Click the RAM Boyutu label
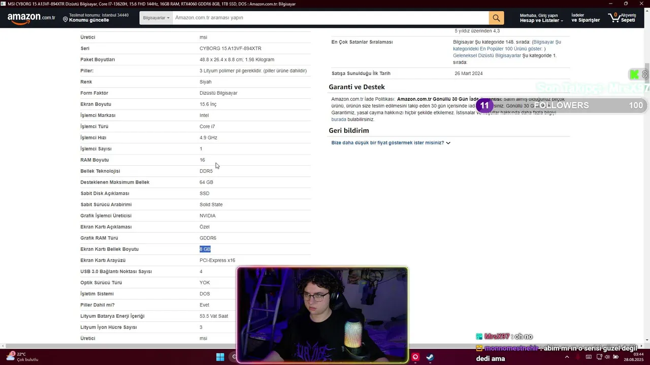 pos(94,160)
